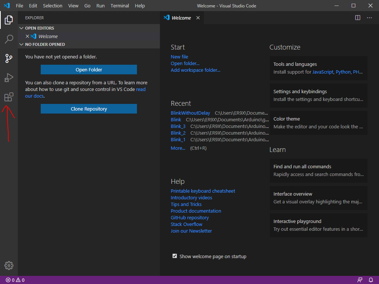Open recent project BlinkWithoutDelay
Viewport: 379px width, 284px height.
191,113
